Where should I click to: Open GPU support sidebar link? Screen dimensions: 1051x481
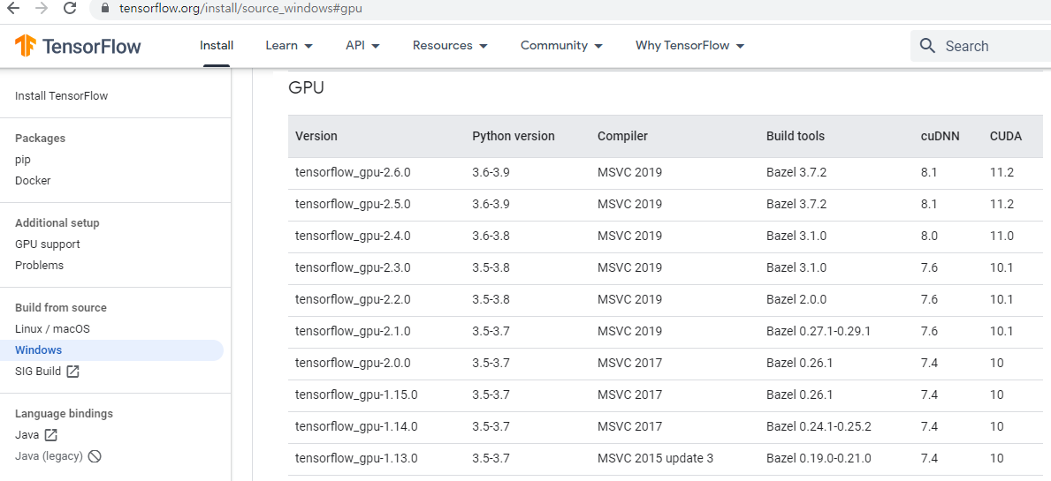(48, 244)
